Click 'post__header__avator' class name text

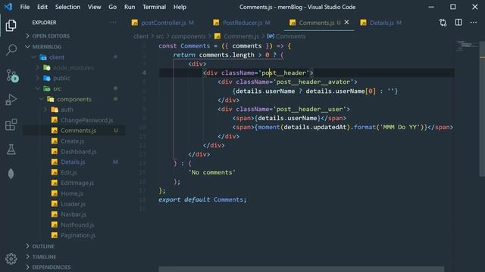pyautogui.click(x=313, y=82)
